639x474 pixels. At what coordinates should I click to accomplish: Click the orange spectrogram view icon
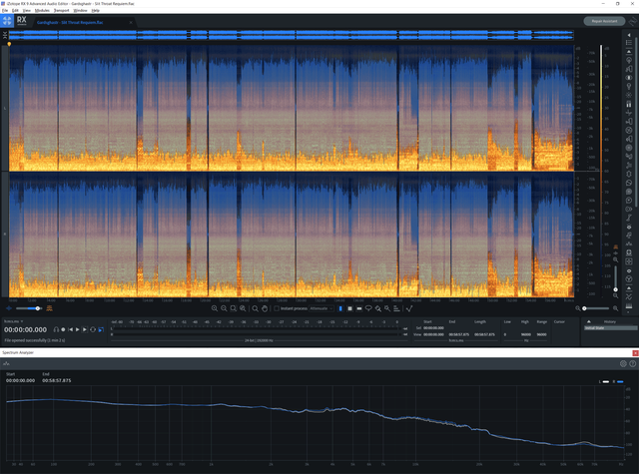[49, 308]
